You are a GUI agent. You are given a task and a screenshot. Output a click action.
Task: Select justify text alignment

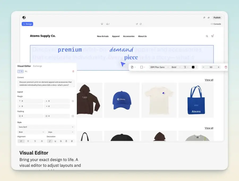(42, 141)
